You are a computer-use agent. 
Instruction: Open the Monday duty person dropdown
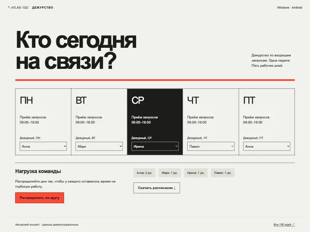[43, 146]
